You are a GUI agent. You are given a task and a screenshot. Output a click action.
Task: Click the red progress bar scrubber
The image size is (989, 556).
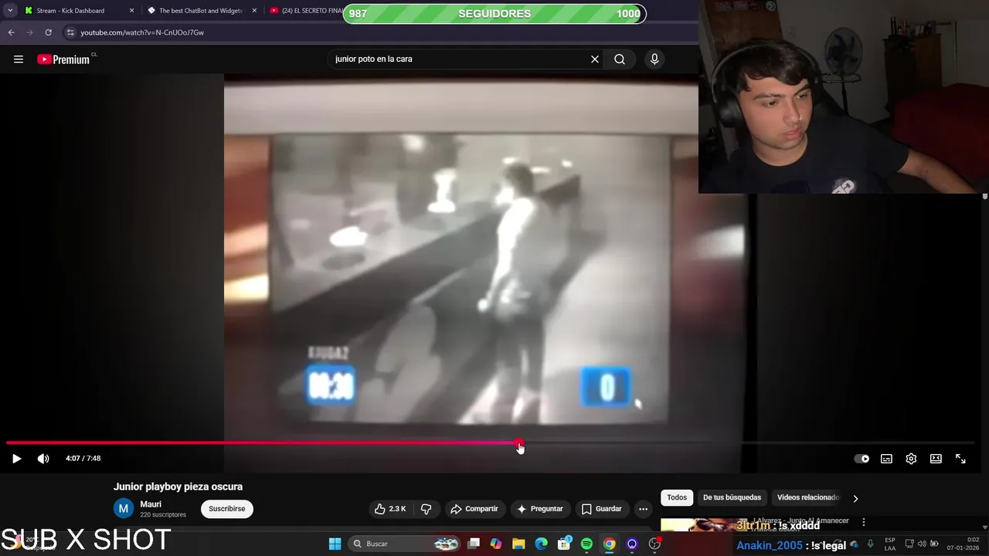pyautogui.click(x=519, y=443)
